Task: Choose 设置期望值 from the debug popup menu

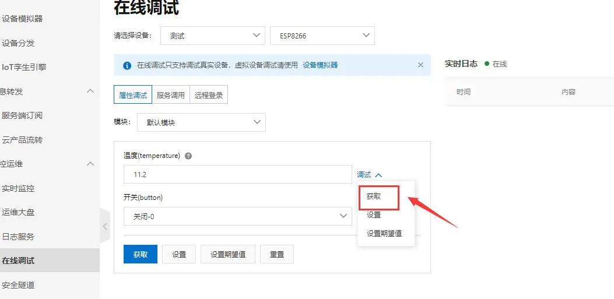Action: [x=384, y=234]
